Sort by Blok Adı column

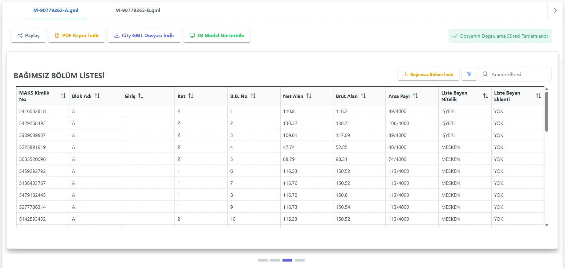(97, 96)
